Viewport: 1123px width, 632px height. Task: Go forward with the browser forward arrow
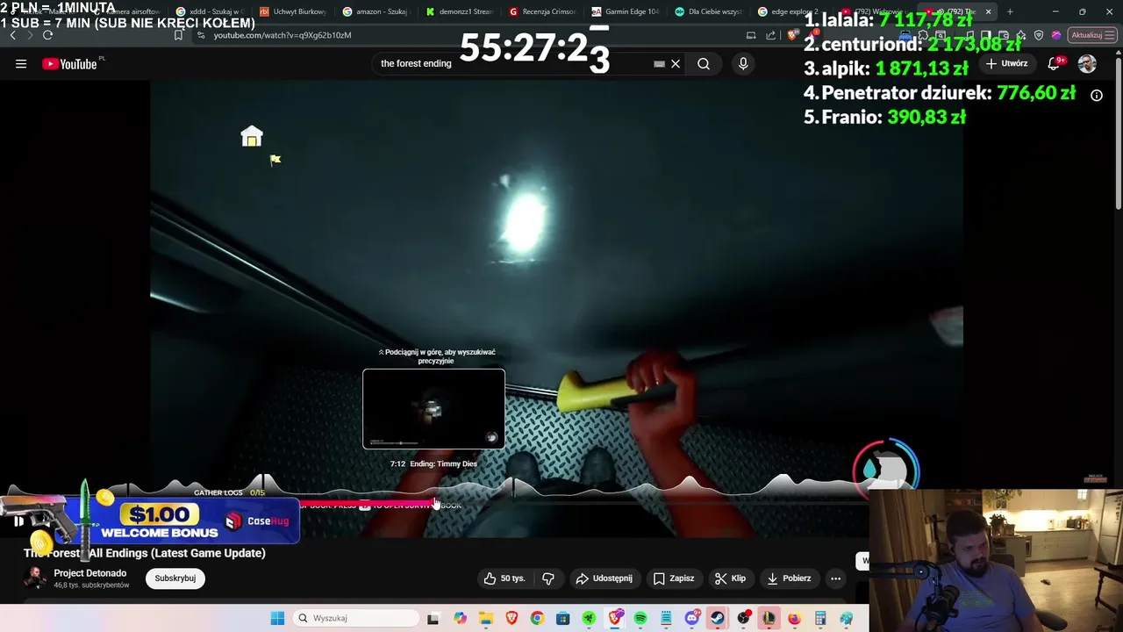click(x=30, y=35)
